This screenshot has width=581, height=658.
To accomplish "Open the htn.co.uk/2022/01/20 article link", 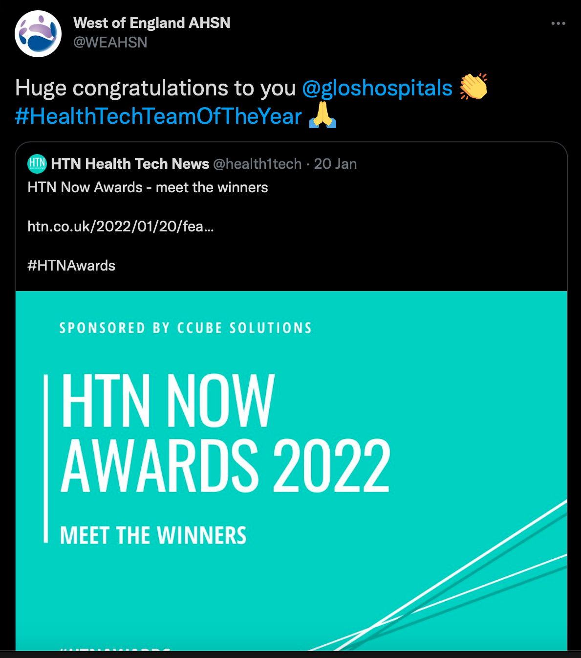I will click(121, 227).
